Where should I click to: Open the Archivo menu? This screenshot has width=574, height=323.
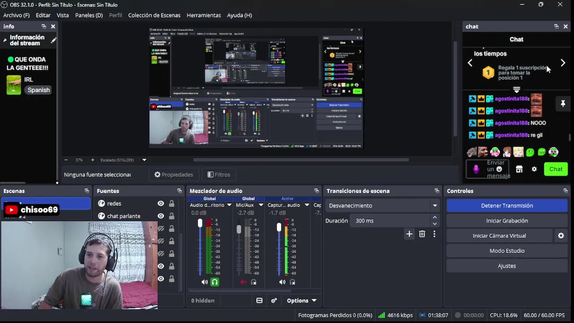click(16, 15)
